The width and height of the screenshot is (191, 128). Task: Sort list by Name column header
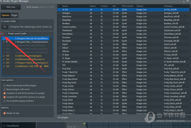[65, 6]
